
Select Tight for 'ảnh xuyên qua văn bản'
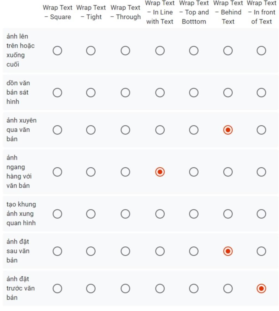pos(91,130)
